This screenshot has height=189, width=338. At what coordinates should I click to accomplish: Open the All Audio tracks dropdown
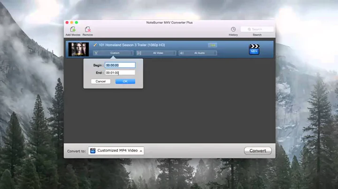click(198, 53)
